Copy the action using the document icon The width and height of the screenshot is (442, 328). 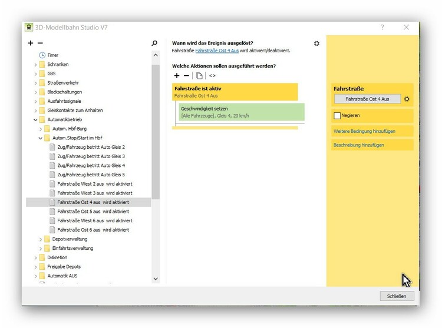199,76
